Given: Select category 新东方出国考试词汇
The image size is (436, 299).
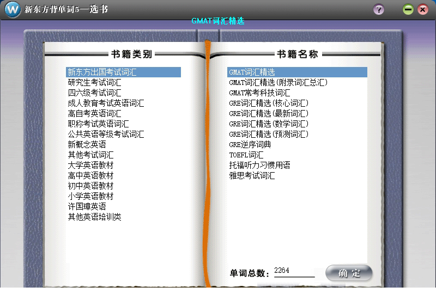Looking at the screenshot, I should [124, 72].
